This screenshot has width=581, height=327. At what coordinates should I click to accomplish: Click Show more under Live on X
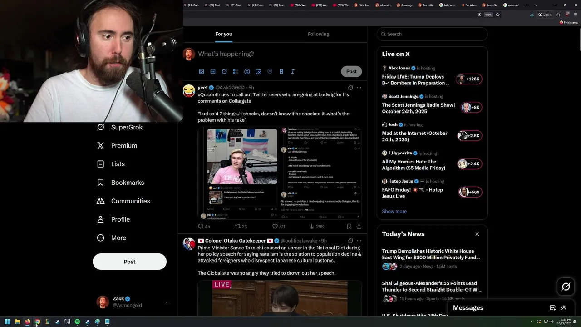(394, 211)
